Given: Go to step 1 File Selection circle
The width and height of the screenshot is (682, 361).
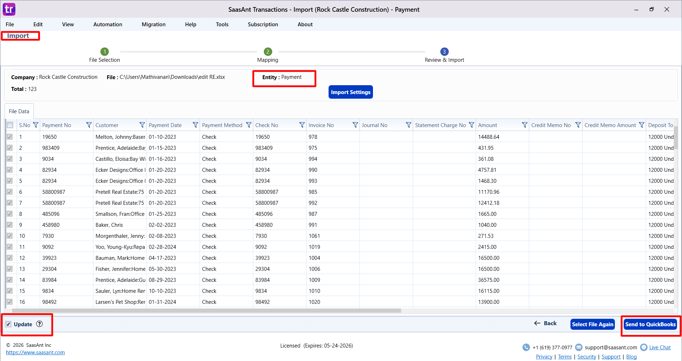Looking at the screenshot, I should pyautogui.click(x=104, y=51).
